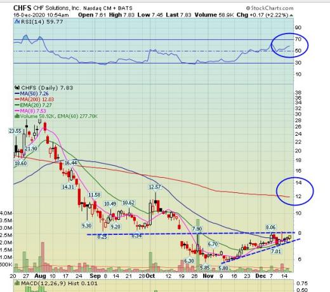
Task: Click the 'CHF Solutions, Inc.' company name
Action: point(57,8)
